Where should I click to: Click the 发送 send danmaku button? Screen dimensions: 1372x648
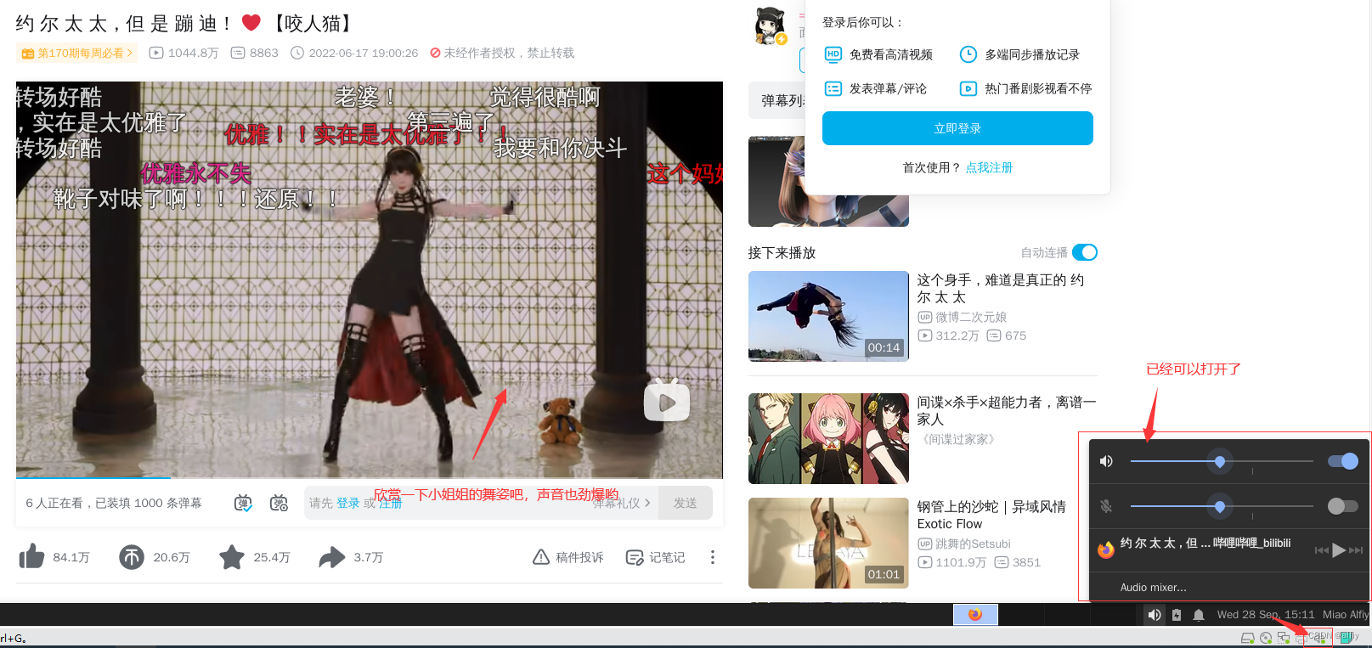click(686, 503)
